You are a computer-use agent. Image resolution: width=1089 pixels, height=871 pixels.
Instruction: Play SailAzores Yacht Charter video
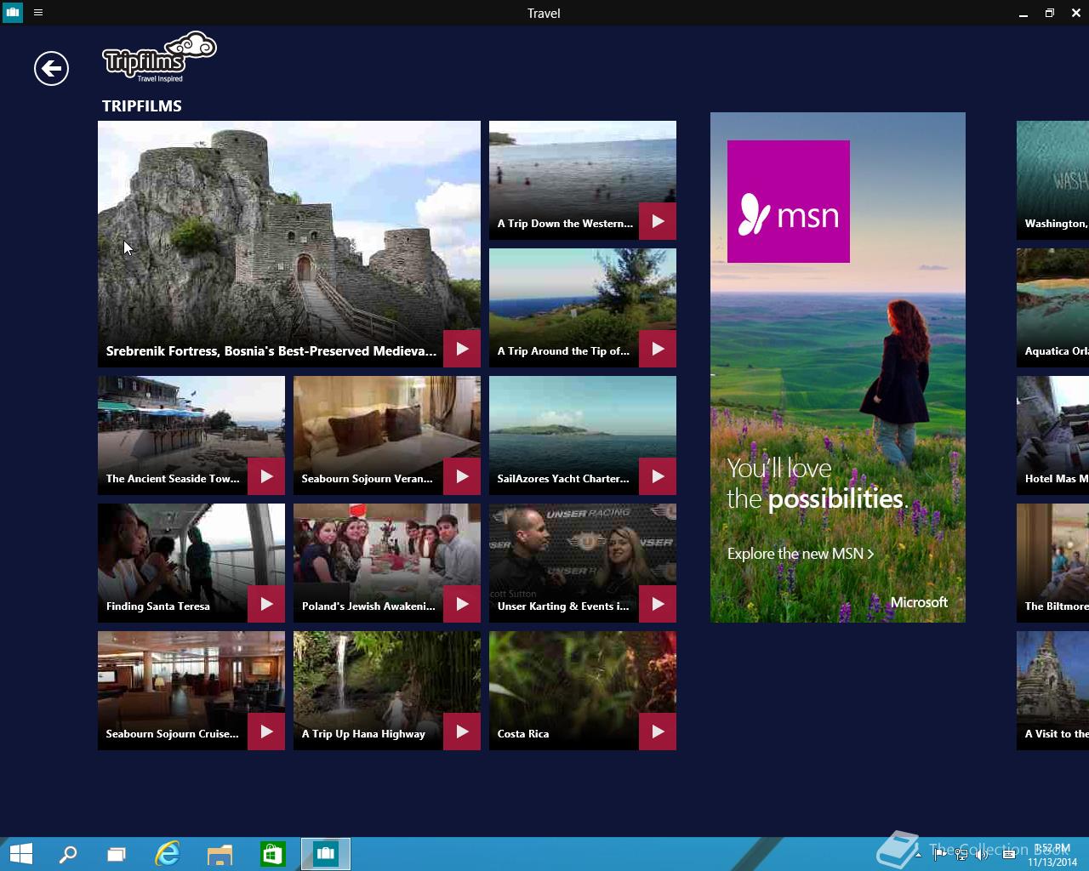(658, 476)
